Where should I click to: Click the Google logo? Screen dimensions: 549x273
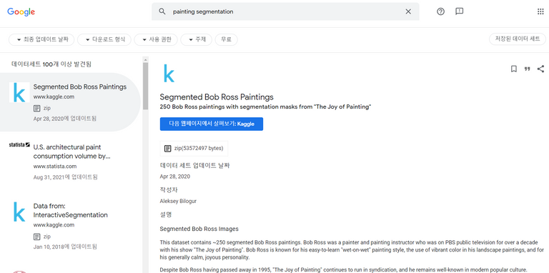[x=21, y=11]
